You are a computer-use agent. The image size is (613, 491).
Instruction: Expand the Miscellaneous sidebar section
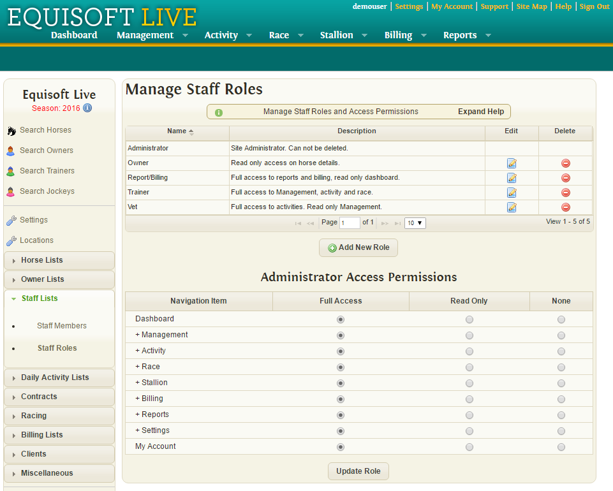pos(59,473)
